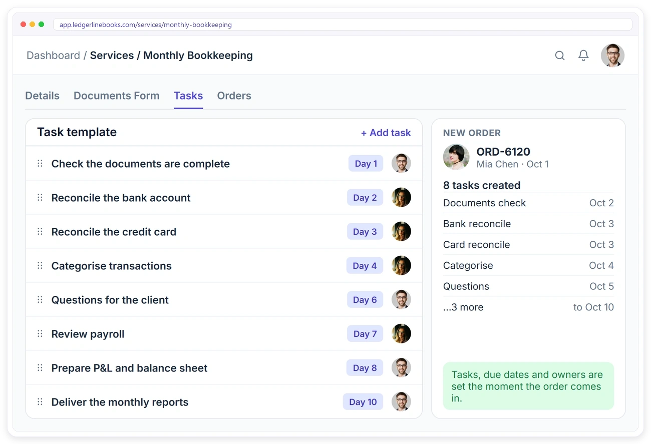
Task: Click assignee avatar on Reconcile the credit card
Action: 401,232
